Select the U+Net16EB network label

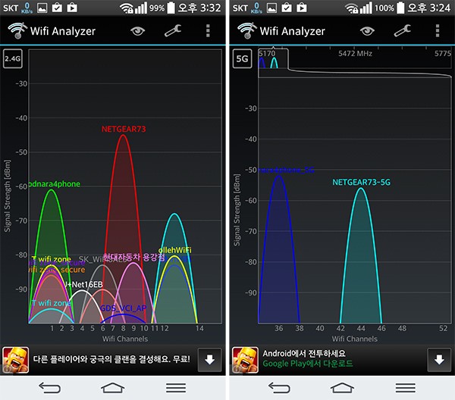[83, 284]
